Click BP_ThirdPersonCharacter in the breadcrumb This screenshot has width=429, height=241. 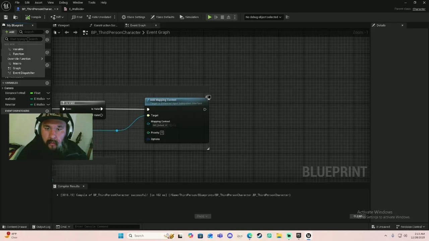point(116,32)
